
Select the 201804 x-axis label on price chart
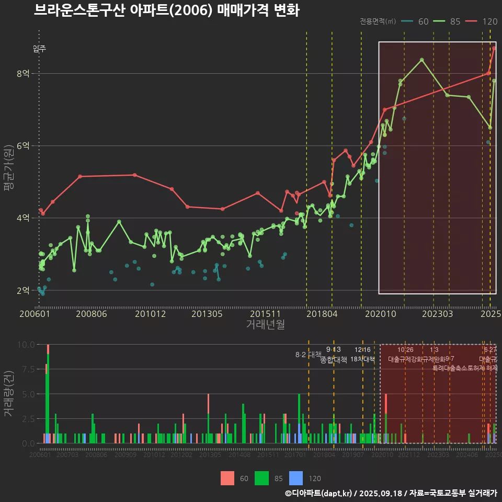321,314
